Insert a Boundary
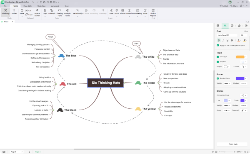Image resolution: width=250 pixels, height=154 pixels. click(x=94, y=12)
